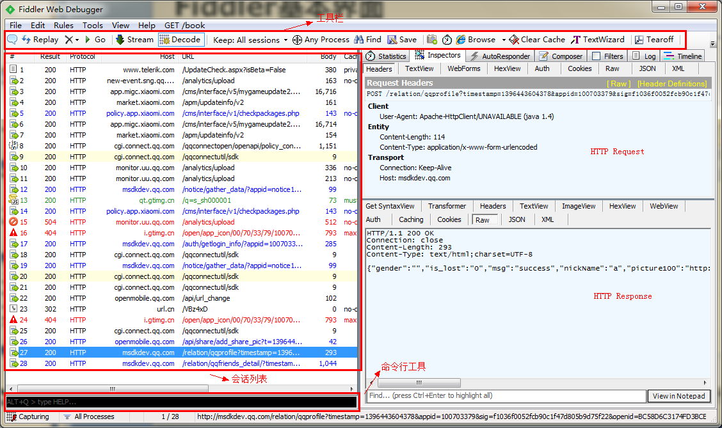Click the [Header Definitions] link
The image size is (722, 428).
pyautogui.click(x=672, y=83)
